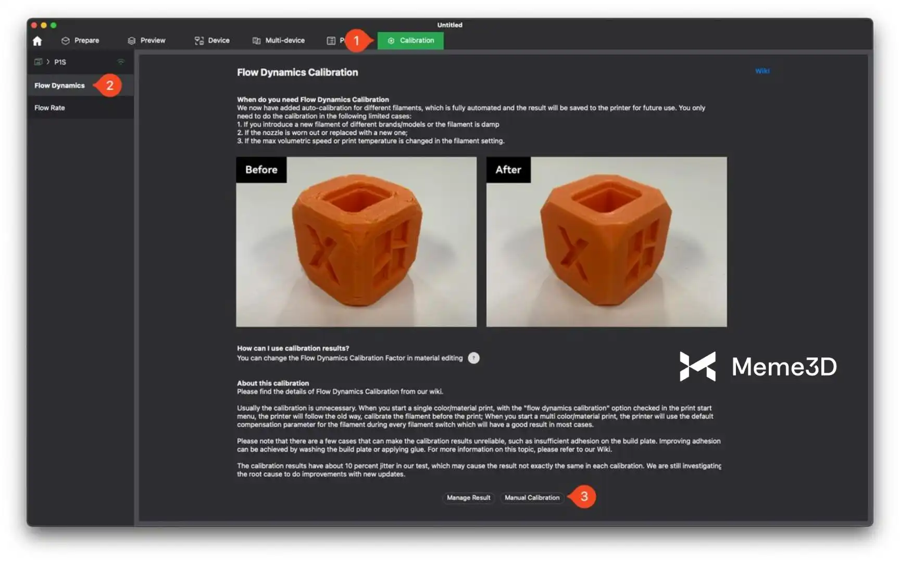Image resolution: width=900 pixels, height=562 pixels.
Task: Select Flow Rate in the sidebar
Action: click(x=49, y=108)
